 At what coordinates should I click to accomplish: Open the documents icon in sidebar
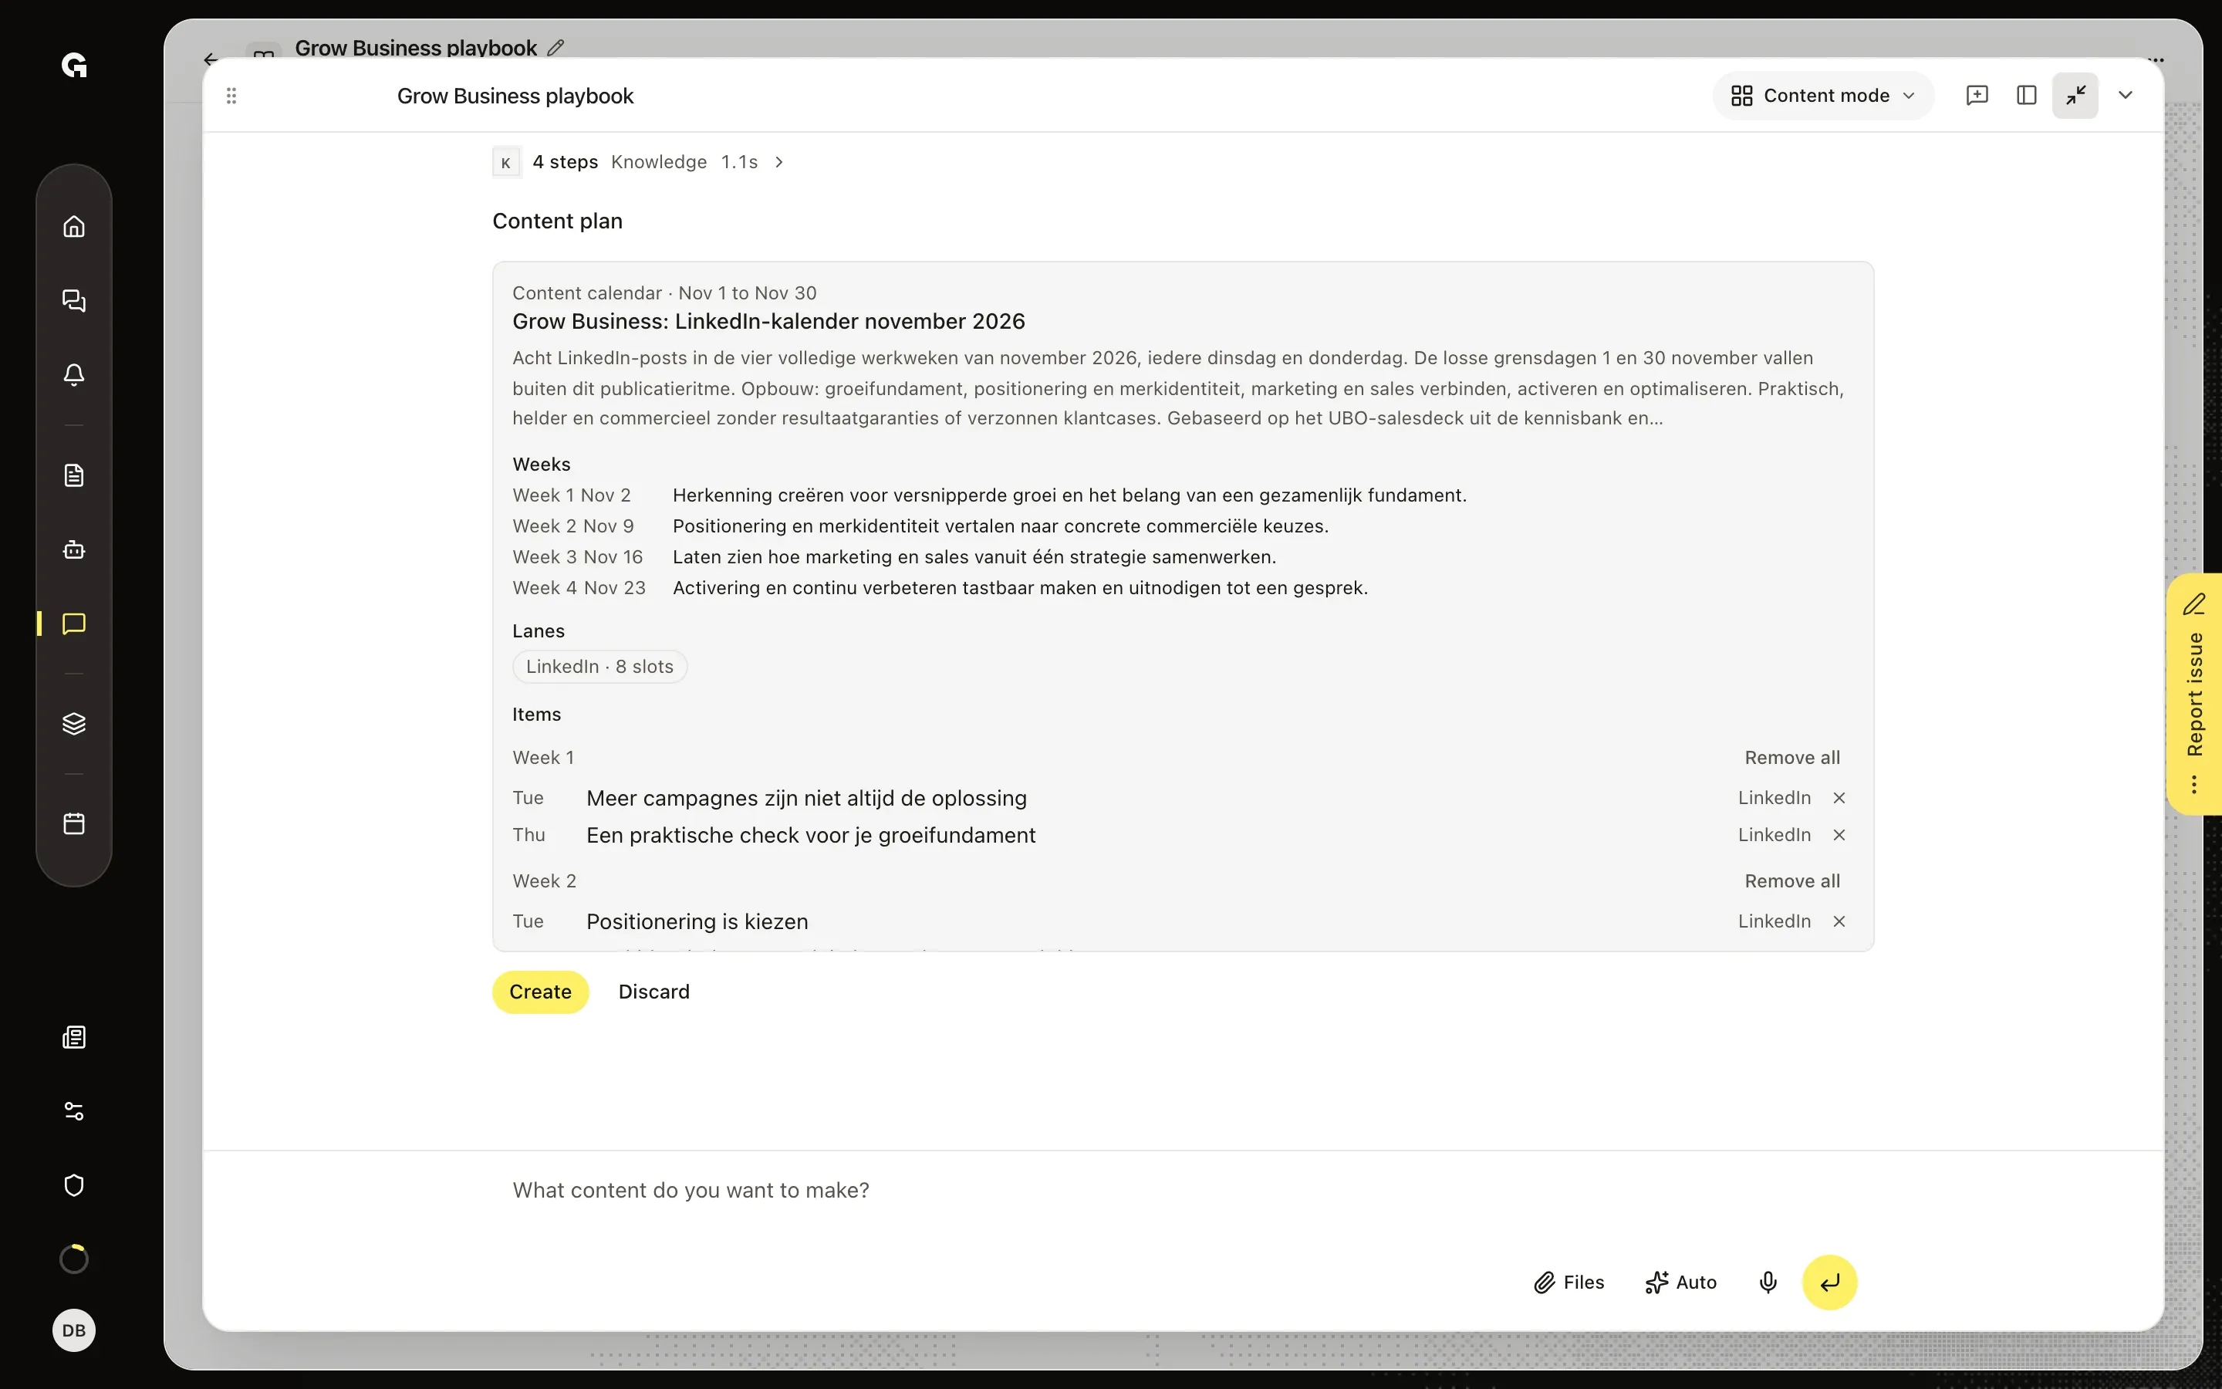(x=74, y=475)
